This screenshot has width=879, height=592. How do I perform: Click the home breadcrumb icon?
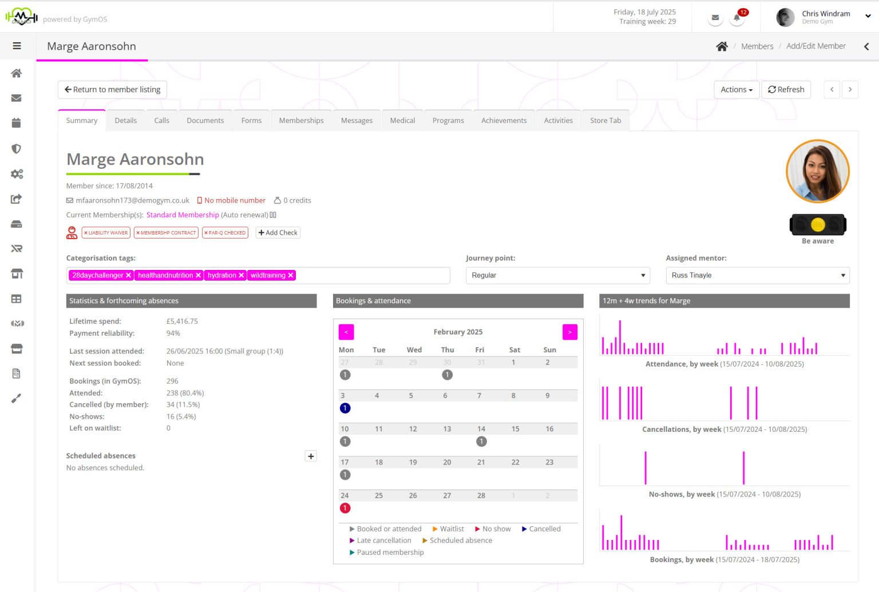722,46
